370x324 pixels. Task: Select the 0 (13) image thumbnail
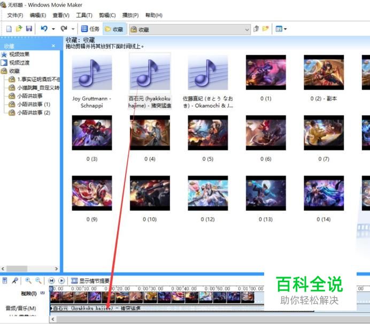[x=266, y=193]
